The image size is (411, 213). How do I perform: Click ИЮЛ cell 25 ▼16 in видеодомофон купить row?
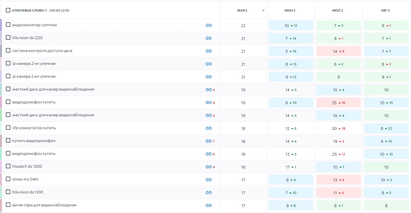point(339,103)
